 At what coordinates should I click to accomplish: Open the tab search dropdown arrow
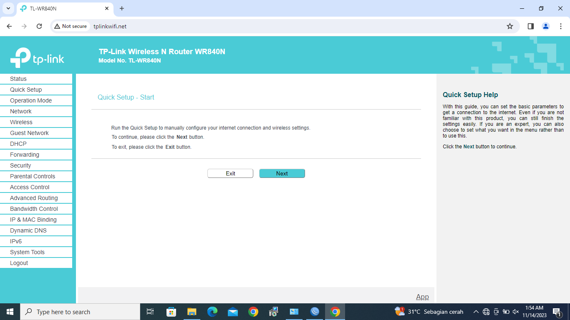[8, 8]
